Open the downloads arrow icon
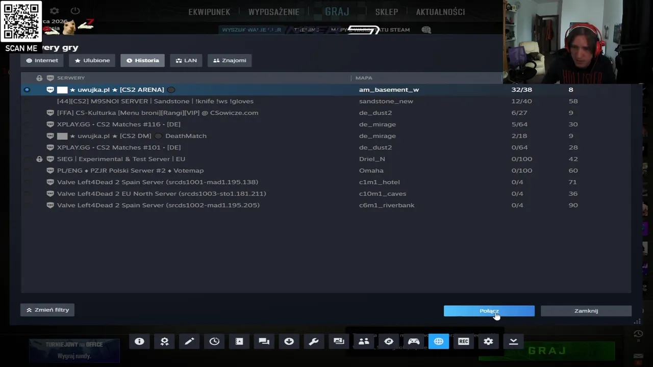This screenshot has width=653, height=367. point(289,342)
